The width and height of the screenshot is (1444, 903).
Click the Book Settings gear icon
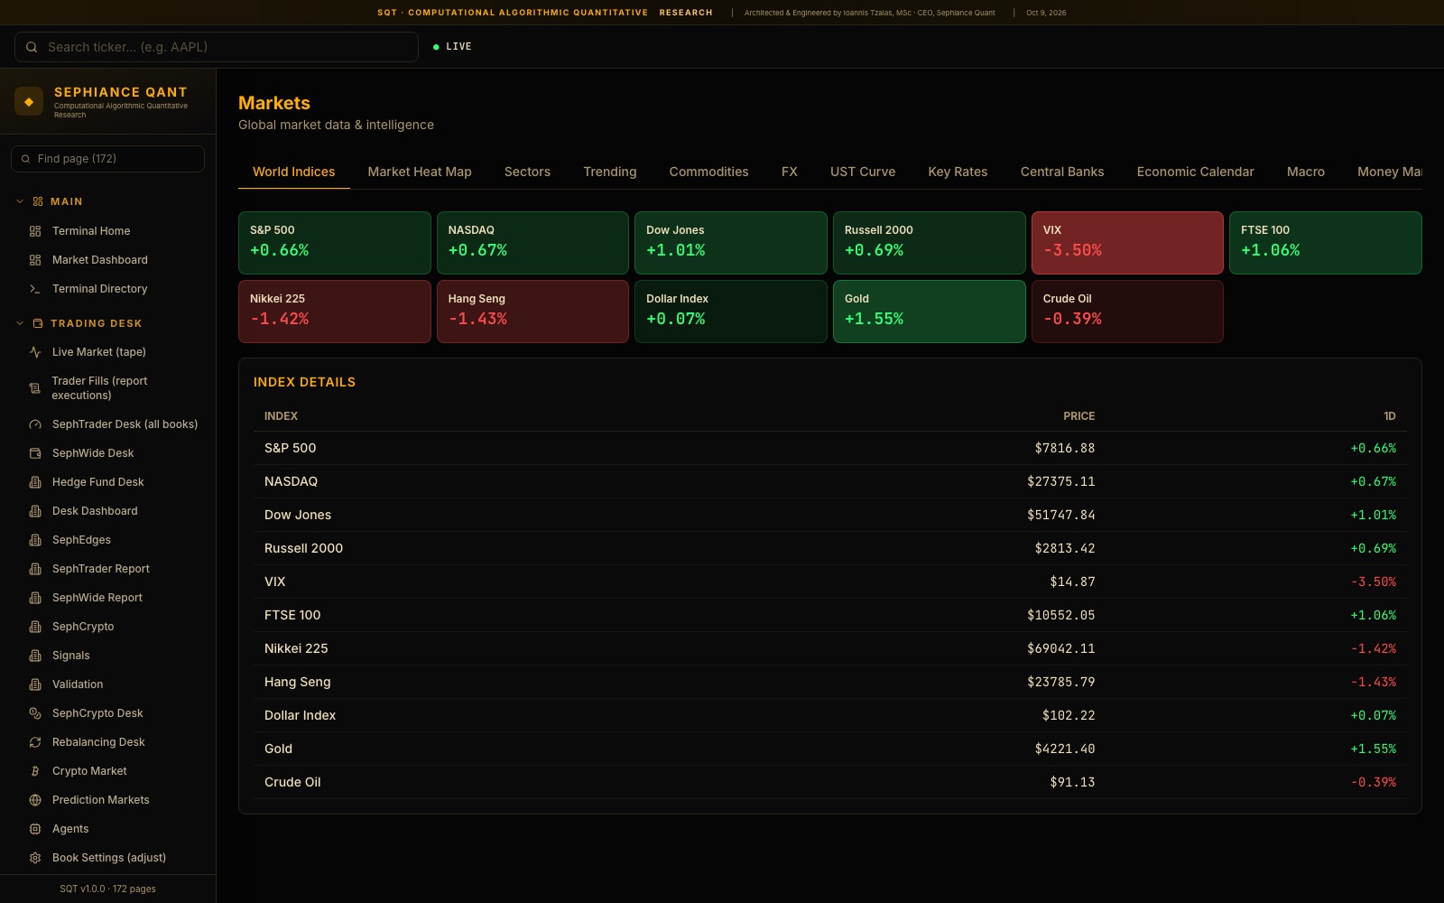click(x=35, y=858)
